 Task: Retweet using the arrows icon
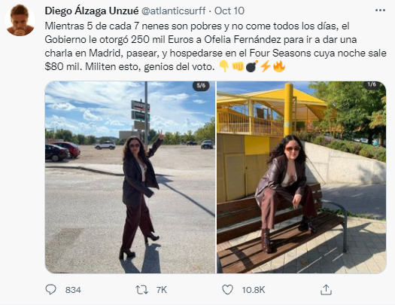tap(142, 290)
